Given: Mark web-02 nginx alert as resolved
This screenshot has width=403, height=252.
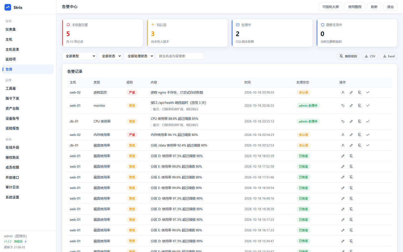Looking at the screenshot, I should (368, 92).
